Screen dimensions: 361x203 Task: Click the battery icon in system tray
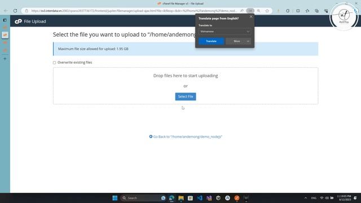332,198
